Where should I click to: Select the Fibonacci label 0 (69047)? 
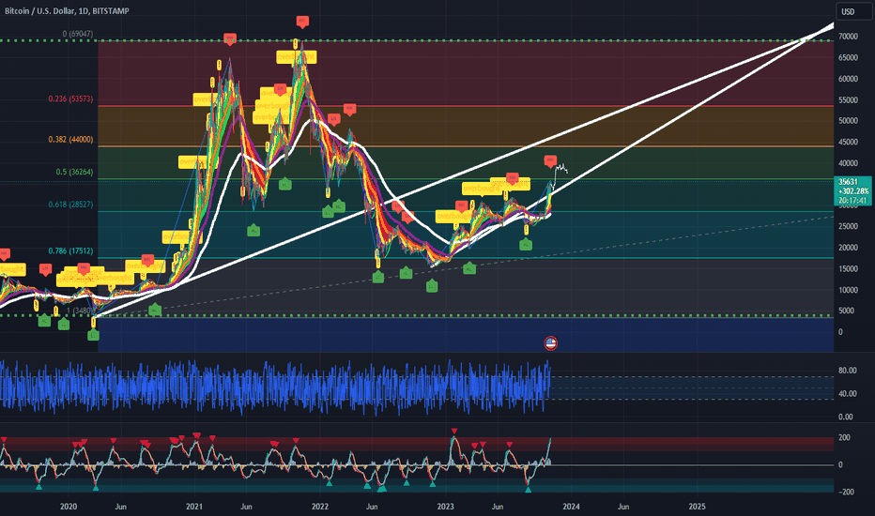(x=78, y=34)
